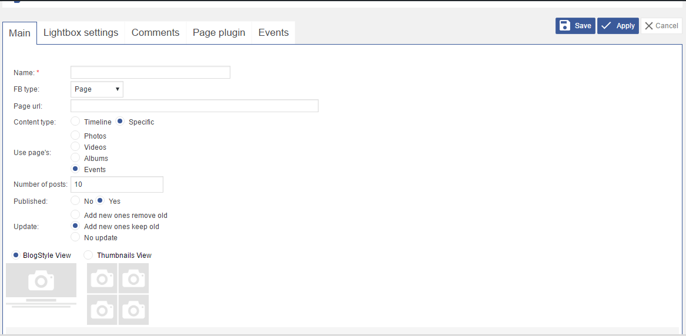Image resolution: width=686 pixels, height=336 pixels.
Task: Select the Thumbnails View grid preview image
Action: (x=118, y=294)
